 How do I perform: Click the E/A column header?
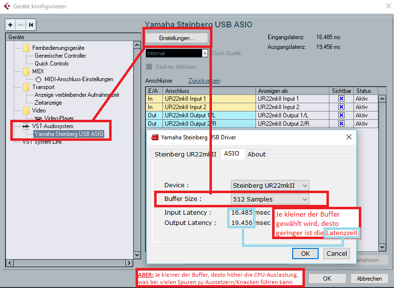pos(154,91)
